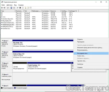
Task: Sort by the Состояние column header
Action: [x=45, y=11]
